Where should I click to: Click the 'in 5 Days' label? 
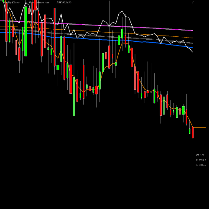tap(201, 165)
